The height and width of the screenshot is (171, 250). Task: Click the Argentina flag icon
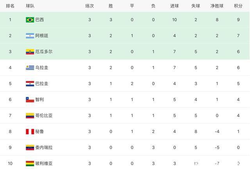[x=30, y=36]
